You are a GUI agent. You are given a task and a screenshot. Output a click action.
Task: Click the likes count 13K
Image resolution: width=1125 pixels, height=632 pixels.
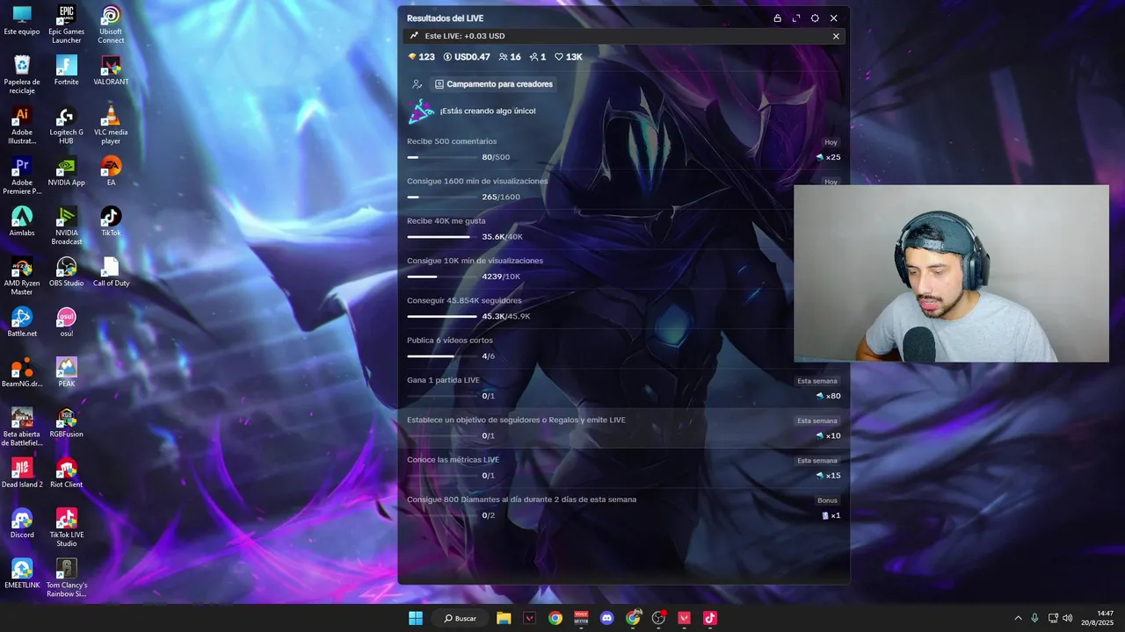(569, 57)
